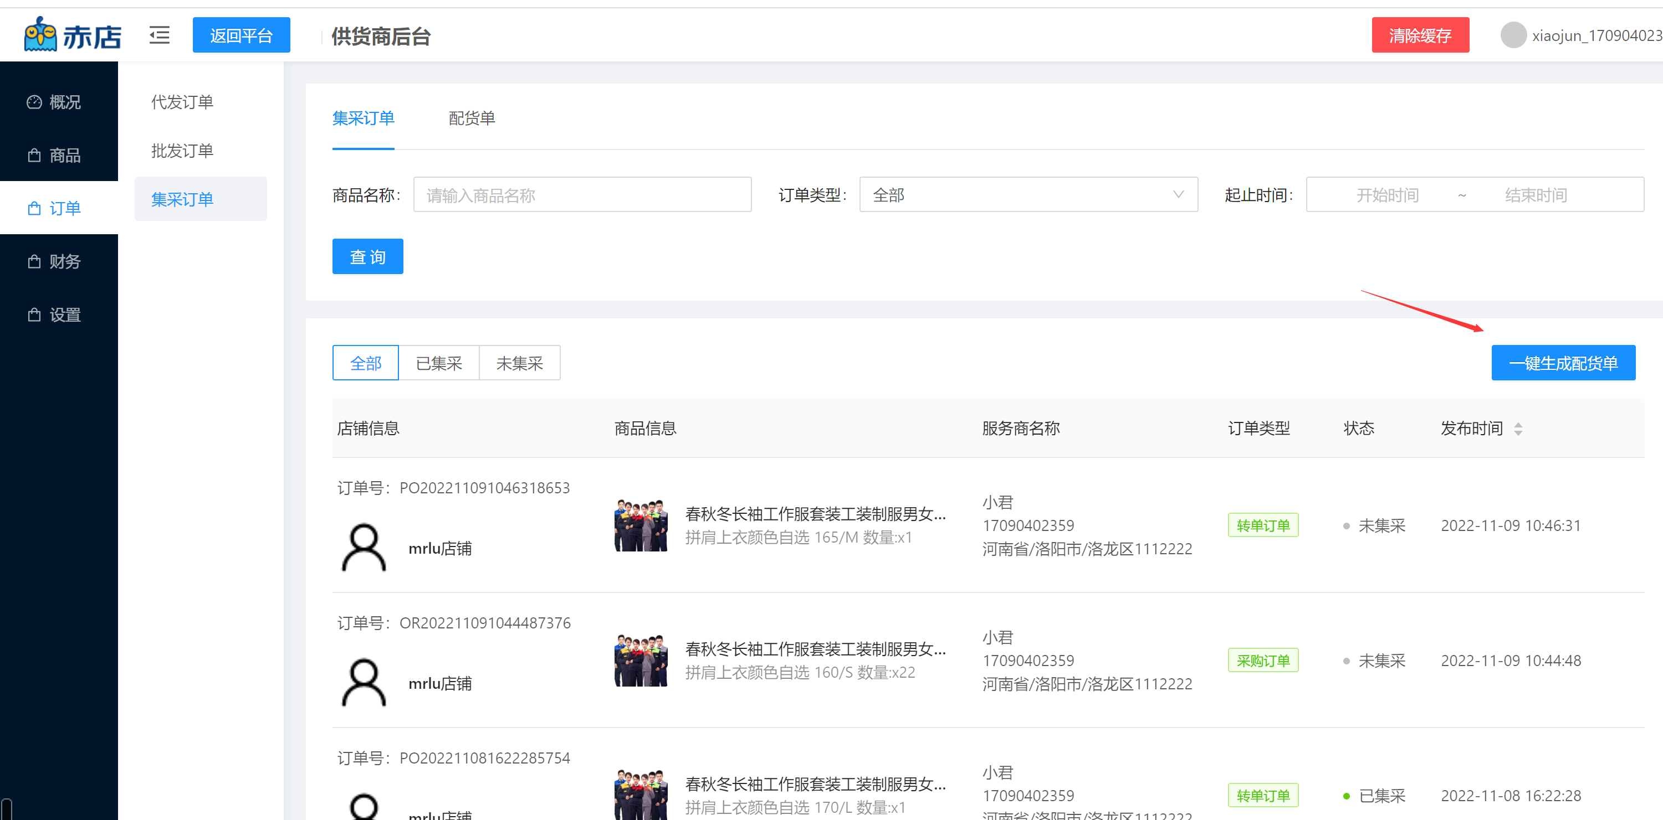
Task: Click order number OR202211091044487376
Action: [x=485, y=622]
